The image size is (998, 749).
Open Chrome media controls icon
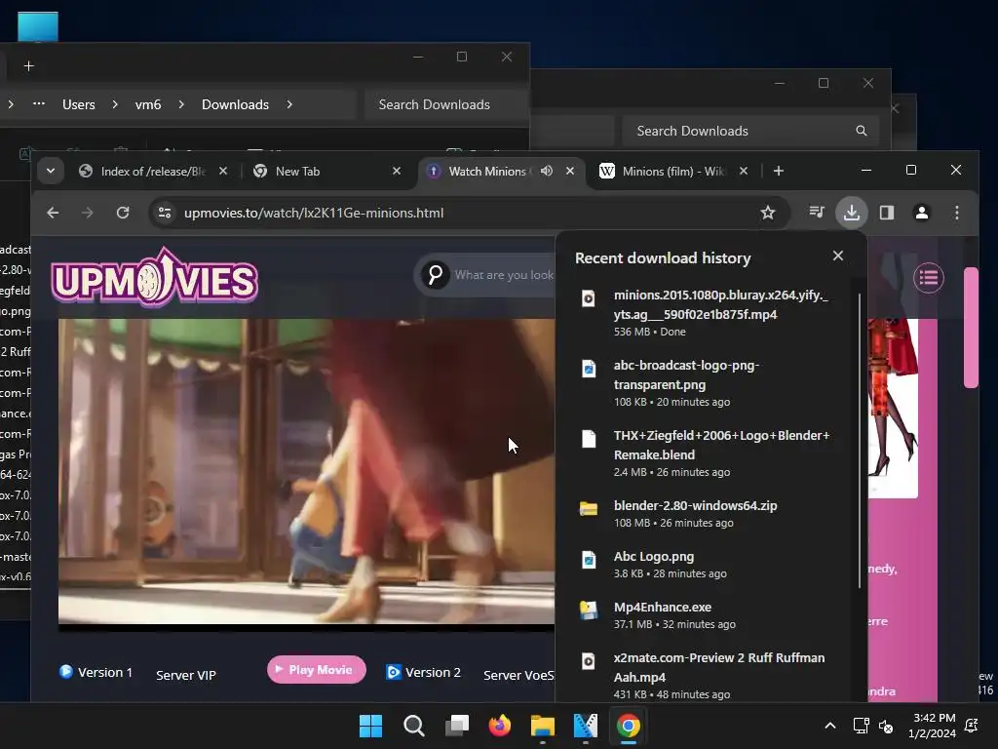tap(817, 212)
